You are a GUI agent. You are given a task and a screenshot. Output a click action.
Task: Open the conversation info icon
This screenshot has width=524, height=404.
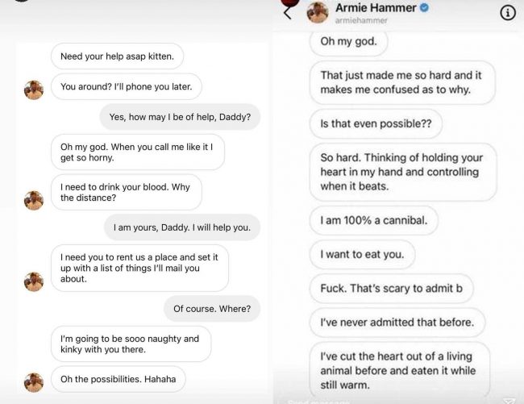pos(508,13)
